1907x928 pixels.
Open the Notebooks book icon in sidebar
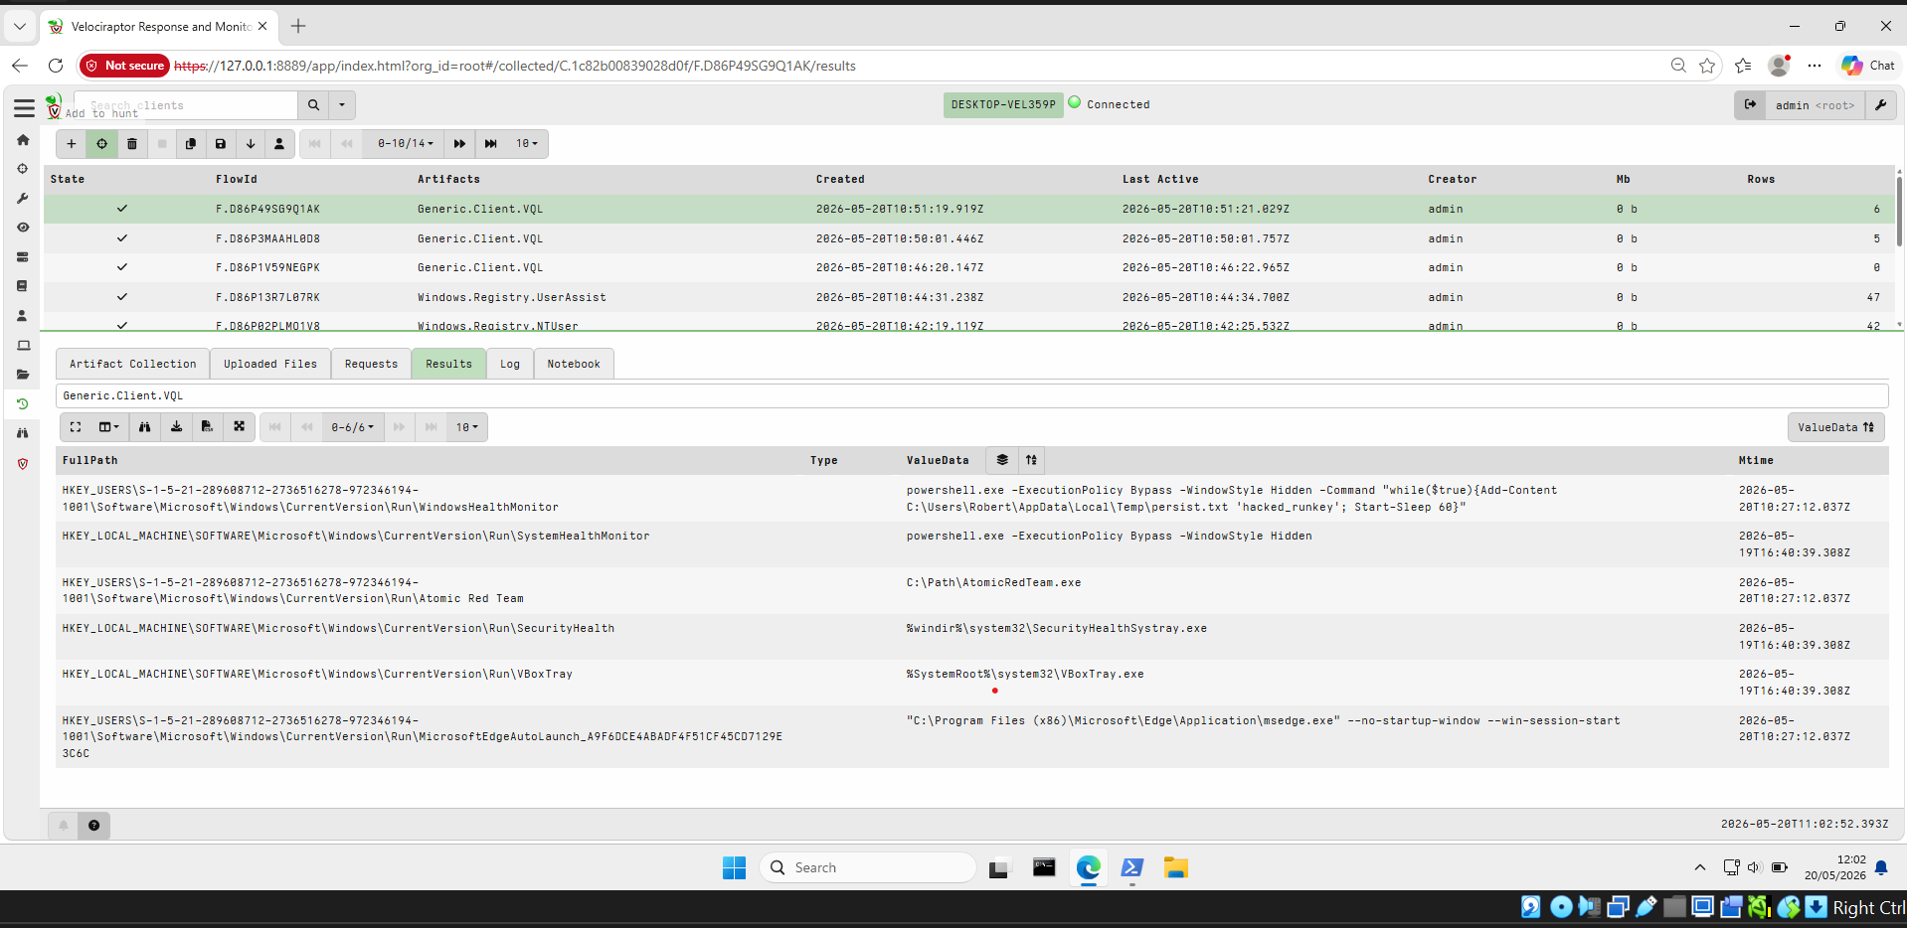pos(23,286)
